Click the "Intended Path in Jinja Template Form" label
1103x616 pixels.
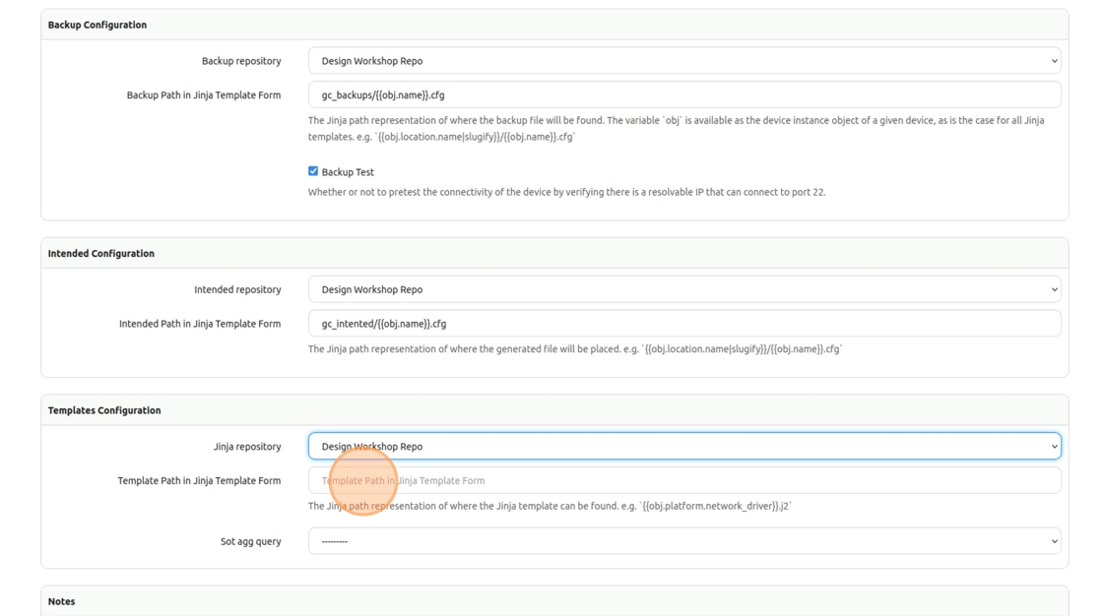[200, 324]
